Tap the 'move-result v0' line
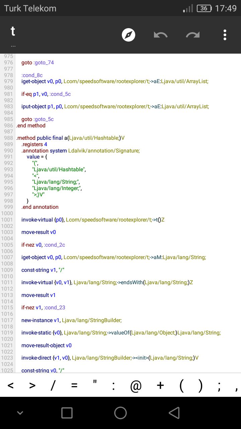This screenshot has width=241, height=429. 38,232
